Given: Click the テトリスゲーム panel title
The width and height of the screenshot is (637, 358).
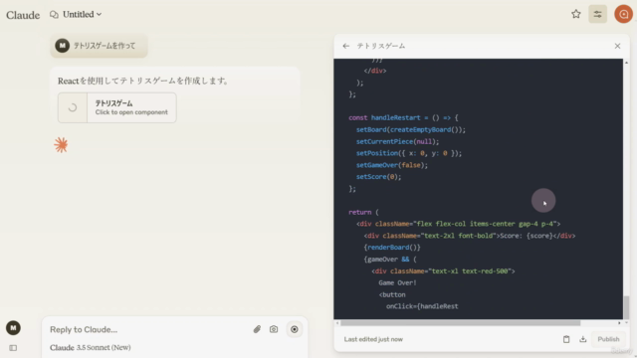Looking at the screenshot, I should (x=380, y=46).
